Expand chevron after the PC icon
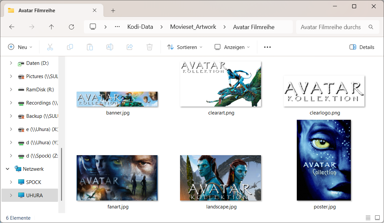Viewport: 384px width, 223px height. click(x=105, y=27)
